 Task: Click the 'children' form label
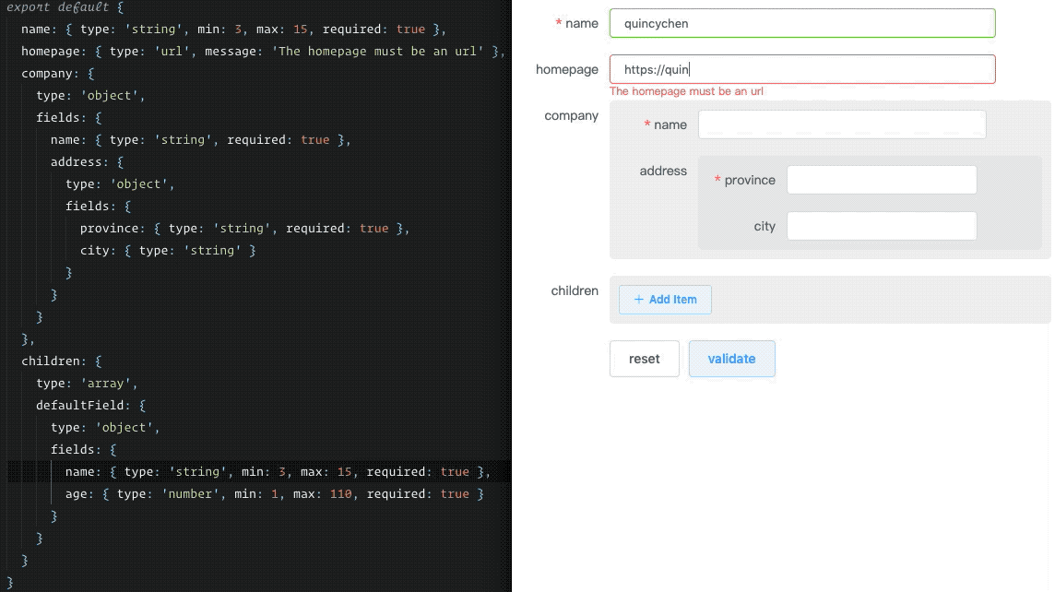(574, 290)
